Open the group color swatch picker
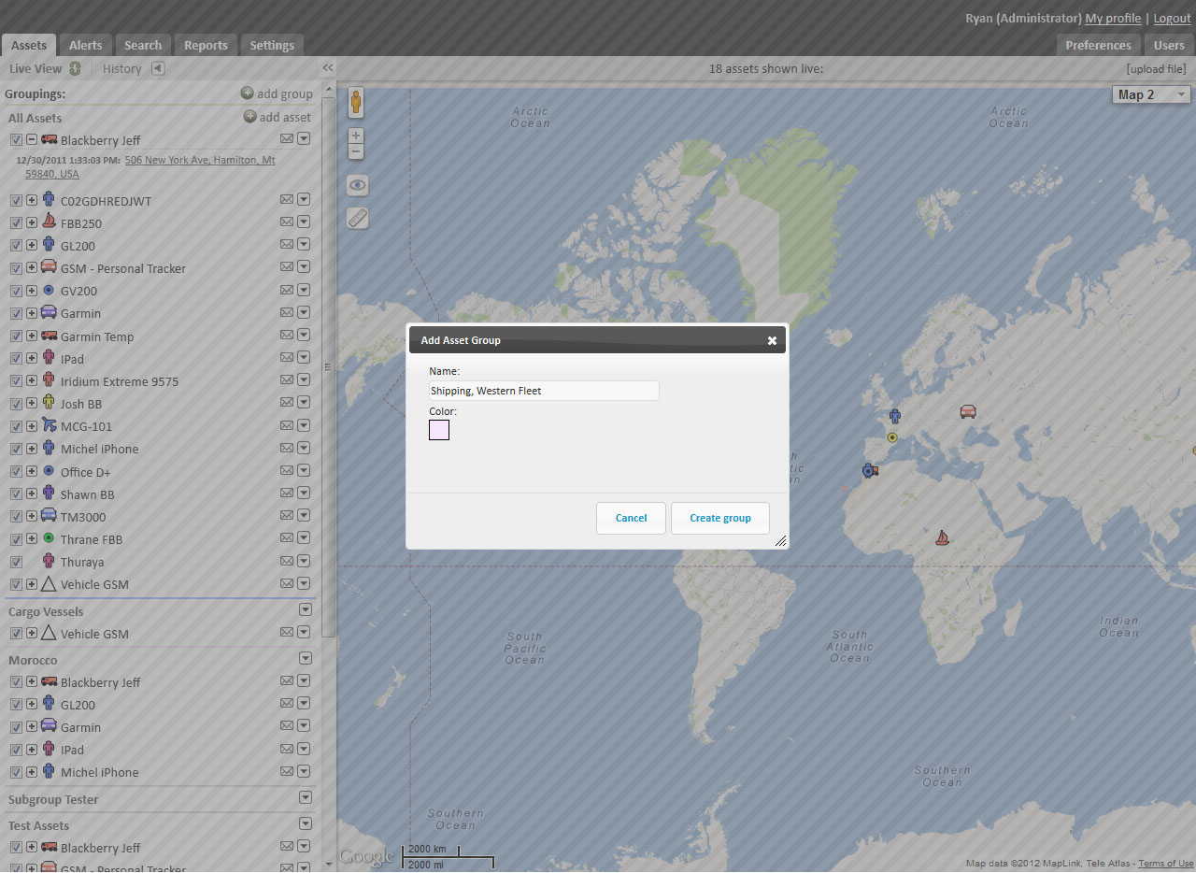1196x873 pixels. (439, 430)
